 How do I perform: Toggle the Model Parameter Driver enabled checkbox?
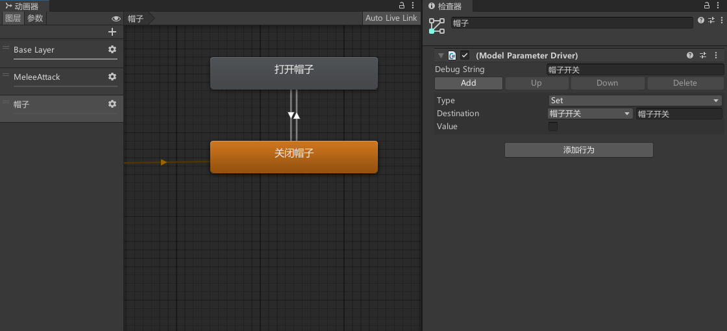tap(465, 56)
